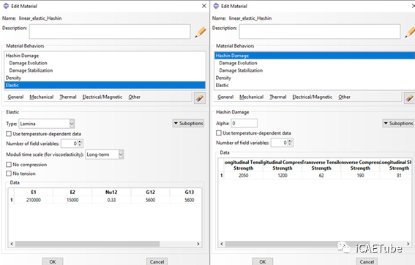Screen dimensions: 415x265
Task: Click the delete-behavior eraser icon in right dialog
Action: 409,98
